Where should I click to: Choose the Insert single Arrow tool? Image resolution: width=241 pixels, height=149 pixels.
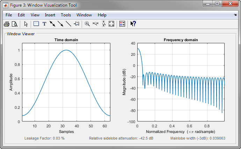(60, 24)
